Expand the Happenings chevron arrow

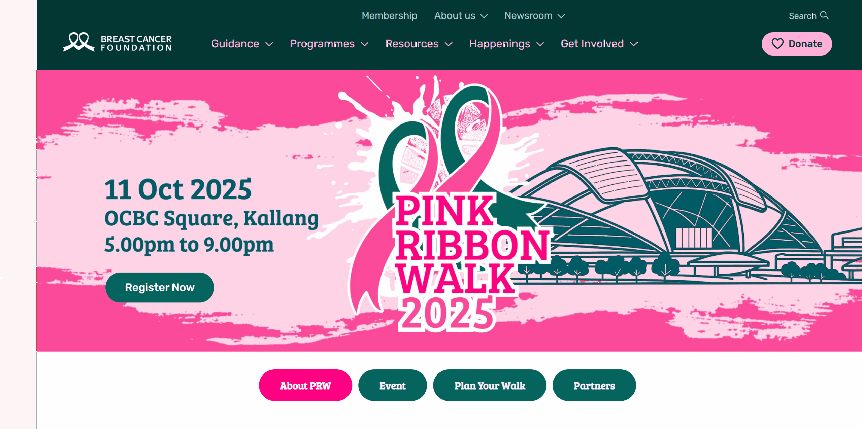540,44
